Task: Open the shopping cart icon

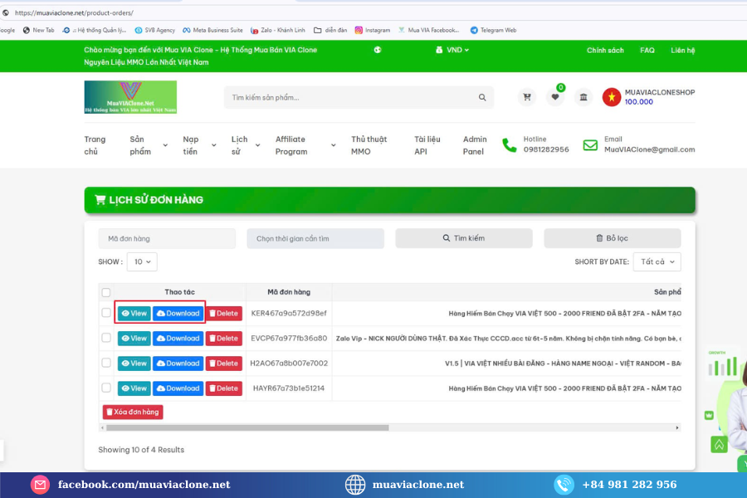Action: click(x=527, y=97)
